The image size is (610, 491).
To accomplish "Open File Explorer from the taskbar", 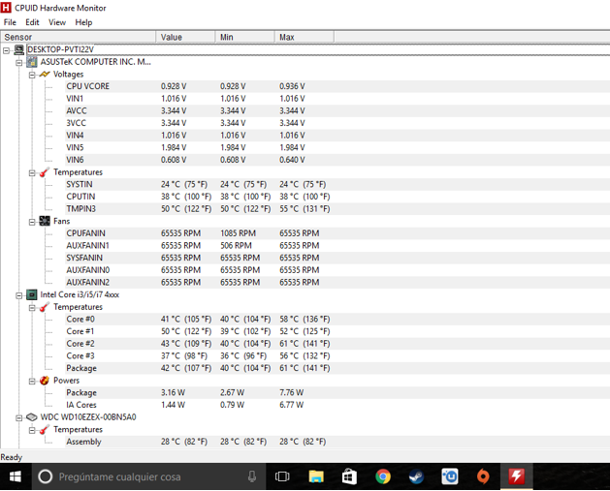I will (316, 476).
